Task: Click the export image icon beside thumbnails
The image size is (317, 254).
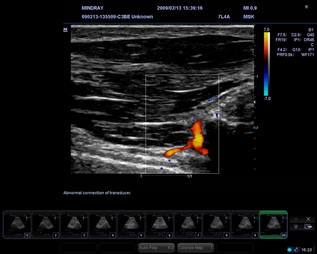Action: (x=308, y=227)
